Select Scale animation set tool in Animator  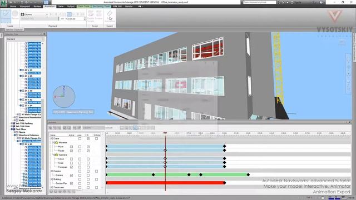59,128
